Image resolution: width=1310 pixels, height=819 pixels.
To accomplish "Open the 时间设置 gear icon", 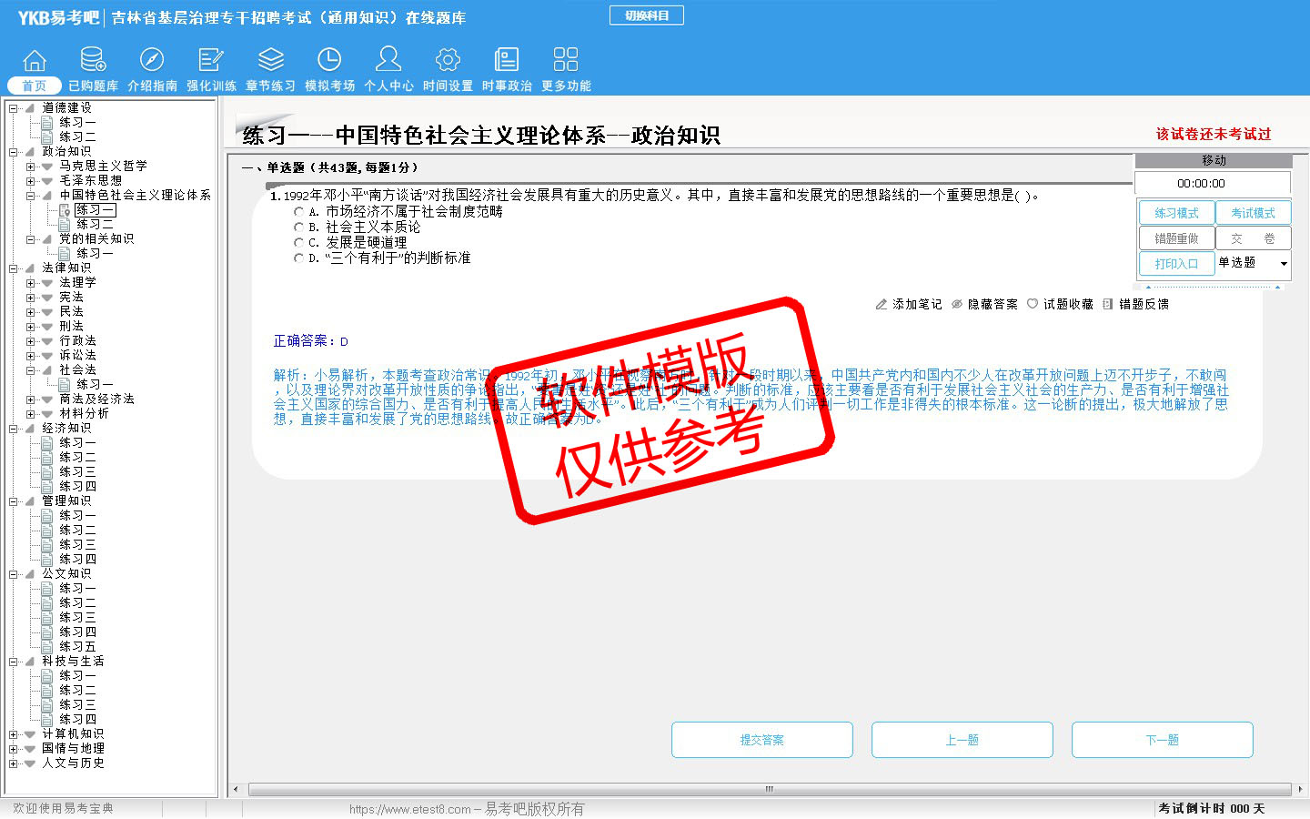I will click(448, 61).
